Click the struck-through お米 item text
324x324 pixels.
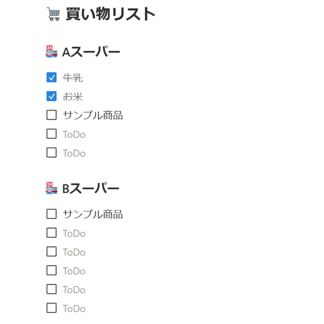73,97
